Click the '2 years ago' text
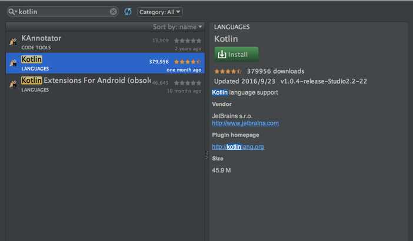413x241 pixels. coord(188,49)
